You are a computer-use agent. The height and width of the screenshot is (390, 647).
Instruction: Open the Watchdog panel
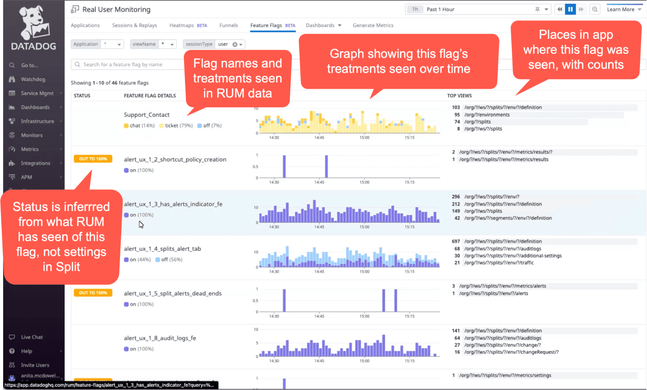(x=33, y=79)
